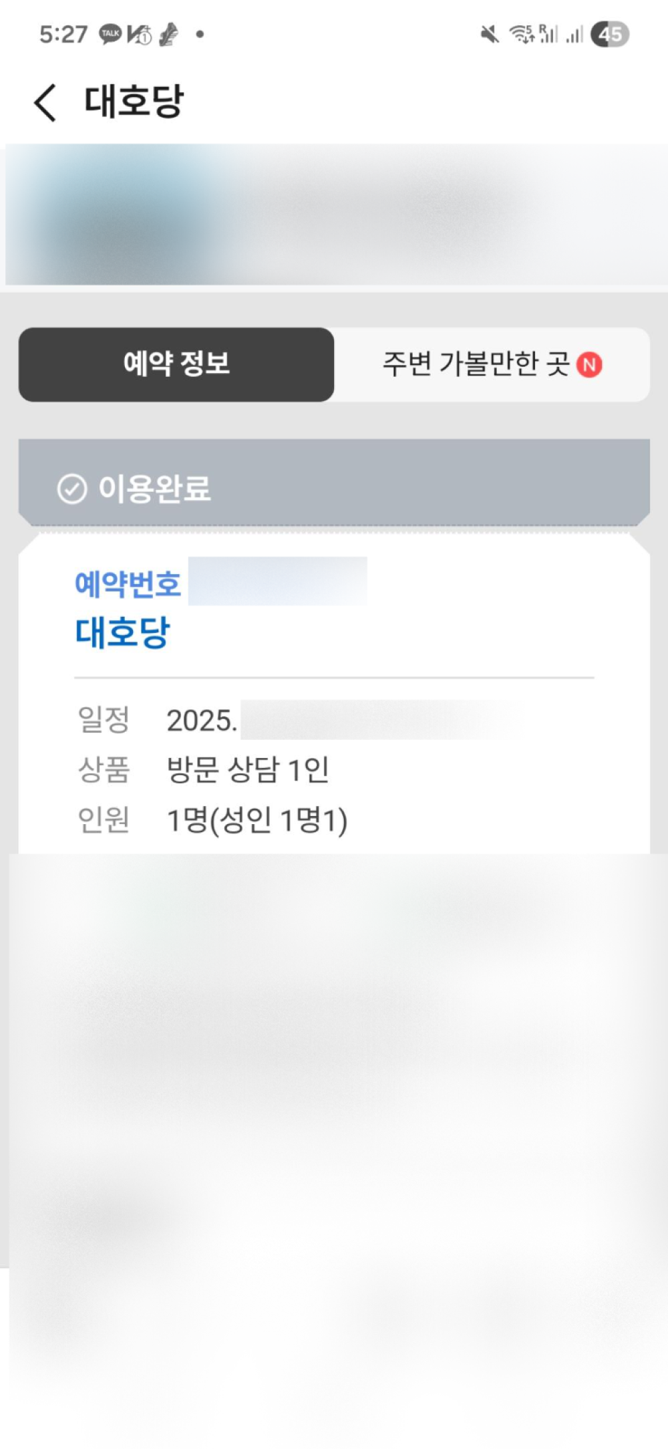Tap the overflow notification dot in status bar
Image resolution: width=668 pixels, height=1449 pixels.
pyautogui.click(x=199, y=34)
